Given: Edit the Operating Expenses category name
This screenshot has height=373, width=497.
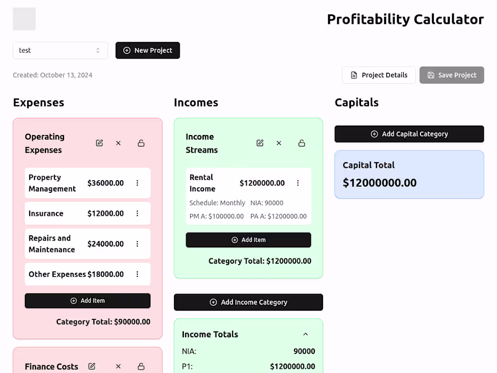Looking at the screenshot, I should tap(99, 143).
